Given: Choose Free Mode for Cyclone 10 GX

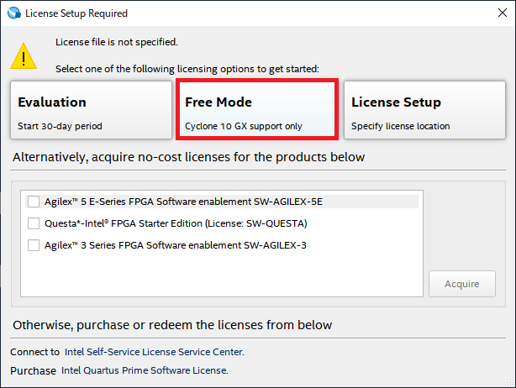Looking at the screenshot, I should pyautogui.click(x=257, y=110).
